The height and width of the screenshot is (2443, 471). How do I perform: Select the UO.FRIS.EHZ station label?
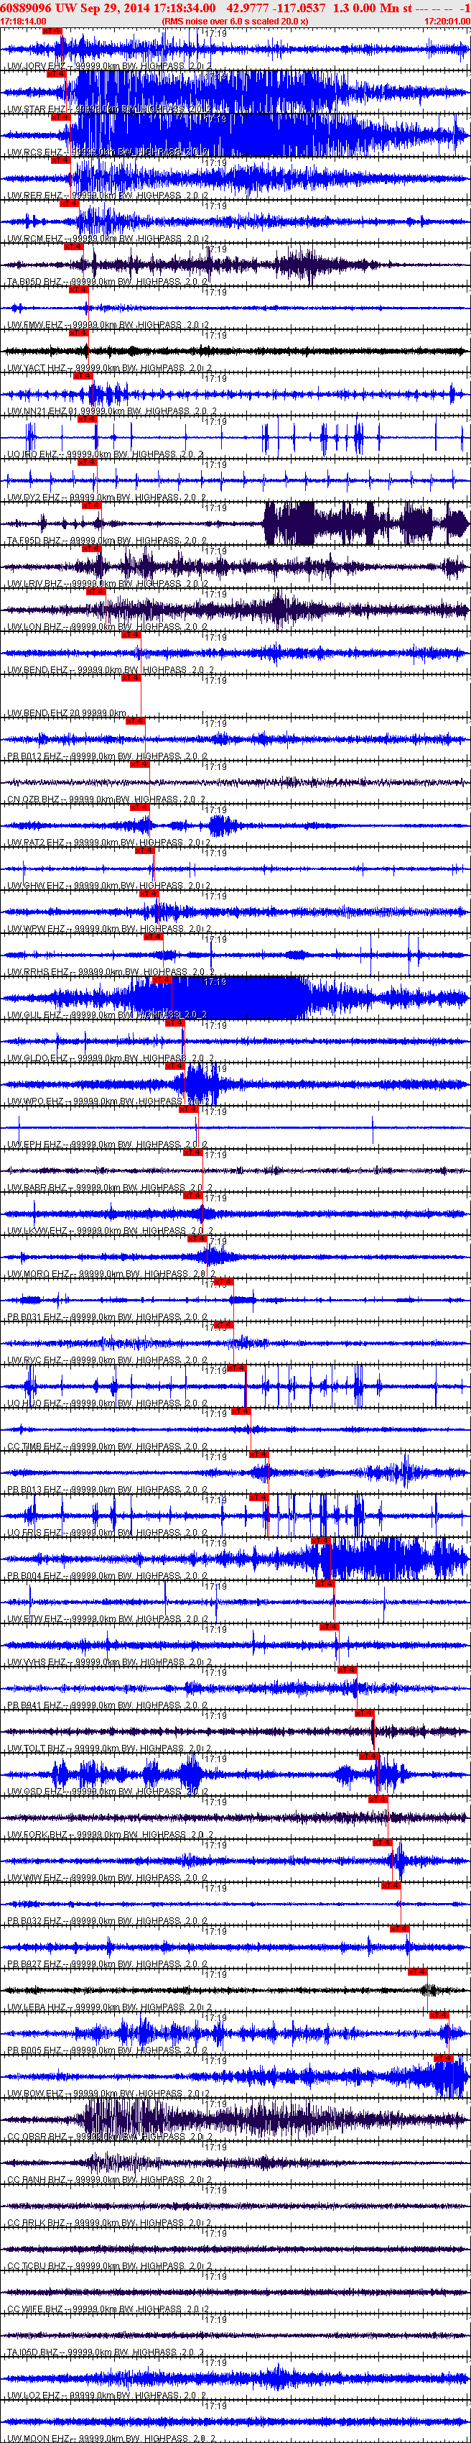click(107, 1533)
